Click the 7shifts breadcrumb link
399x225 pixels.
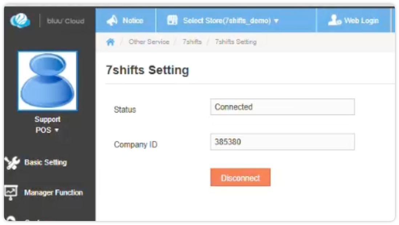tap(192, 42)
